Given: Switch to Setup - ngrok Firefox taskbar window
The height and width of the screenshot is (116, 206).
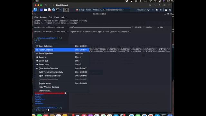Looking at the screenshot, I should [x=89, y=10].
